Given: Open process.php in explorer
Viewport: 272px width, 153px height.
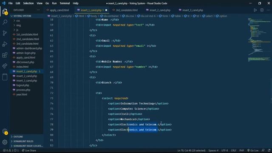Looking at the screenshot, I should (x=23, y=90).
